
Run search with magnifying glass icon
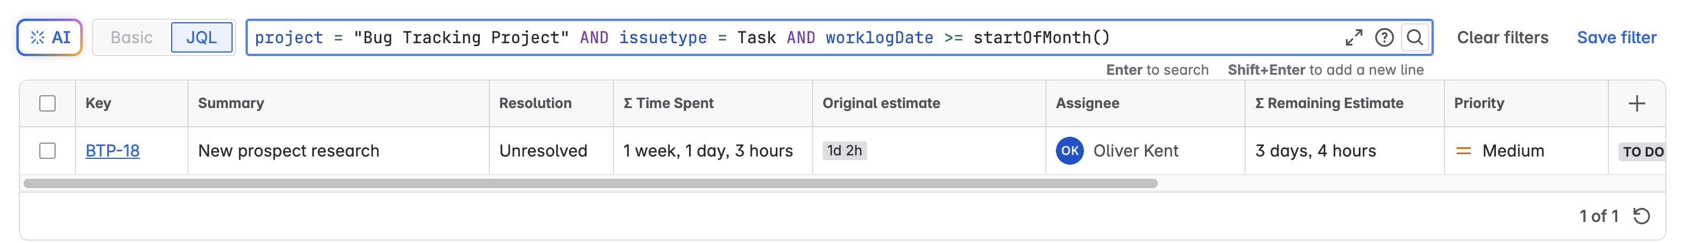[1414, 38]
